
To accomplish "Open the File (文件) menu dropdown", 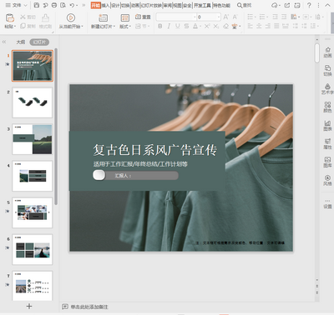I will [x=16, y=5].
